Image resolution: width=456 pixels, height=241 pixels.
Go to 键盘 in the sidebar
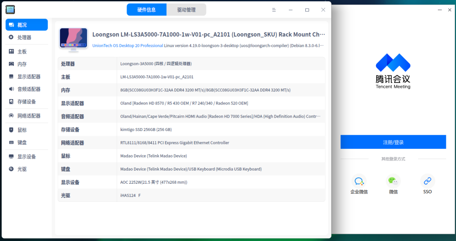click(22, 142)
